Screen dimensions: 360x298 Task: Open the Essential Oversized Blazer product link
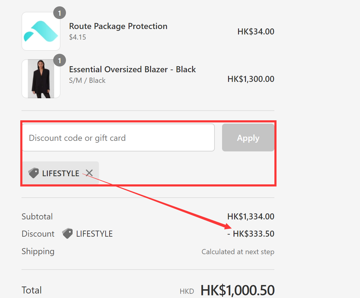133,69
